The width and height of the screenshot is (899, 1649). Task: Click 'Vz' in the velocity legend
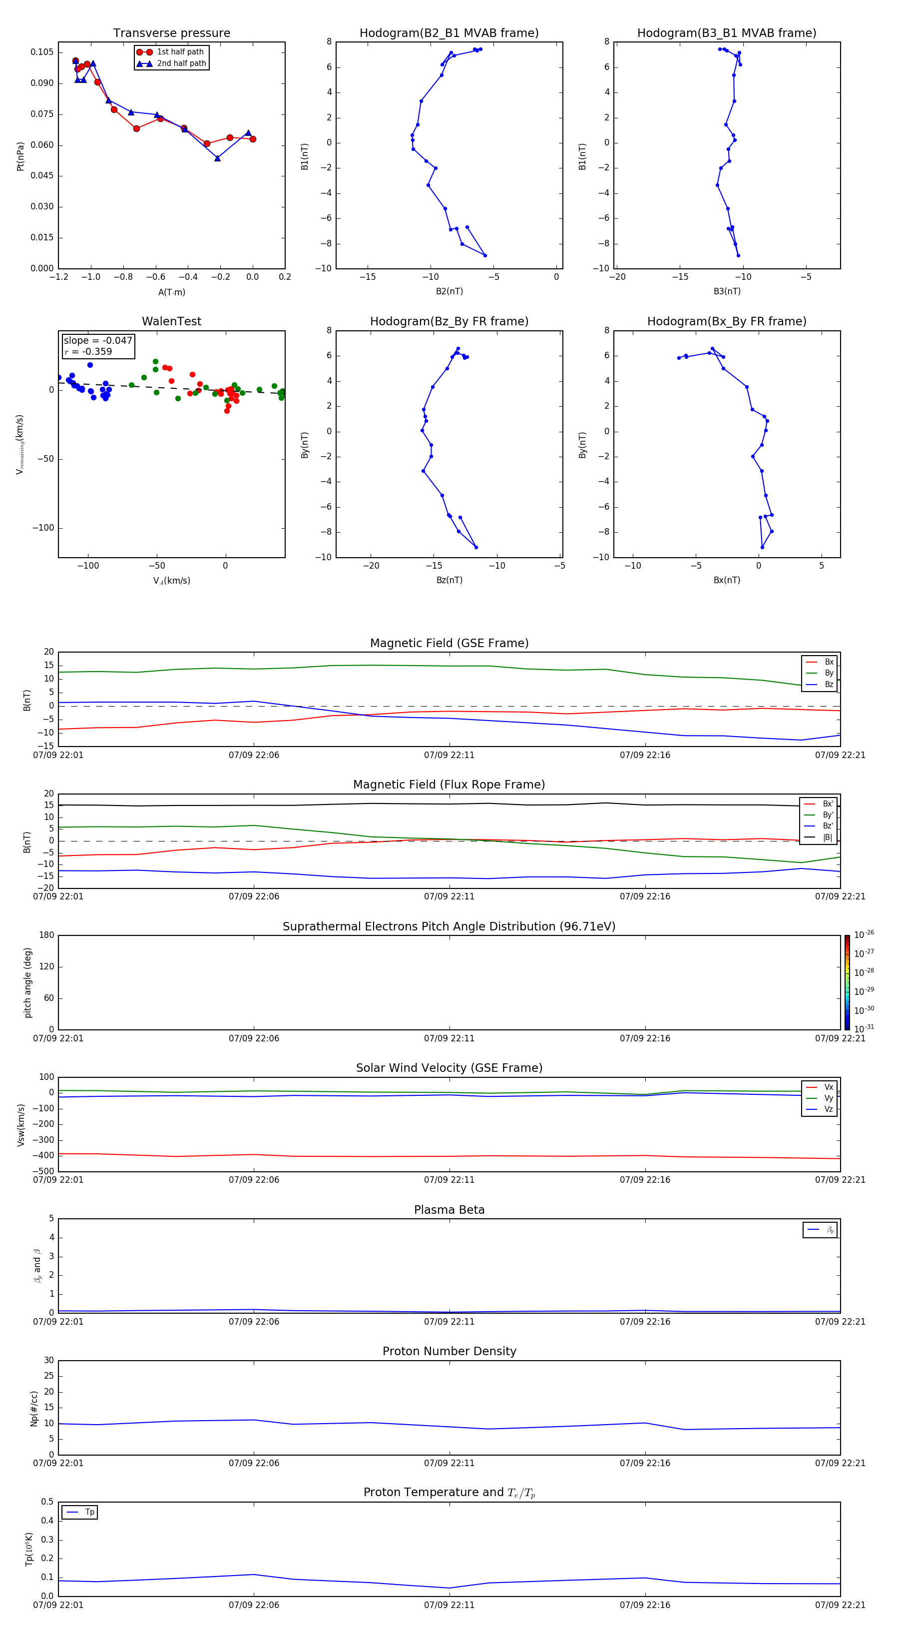coord(829,1109)
